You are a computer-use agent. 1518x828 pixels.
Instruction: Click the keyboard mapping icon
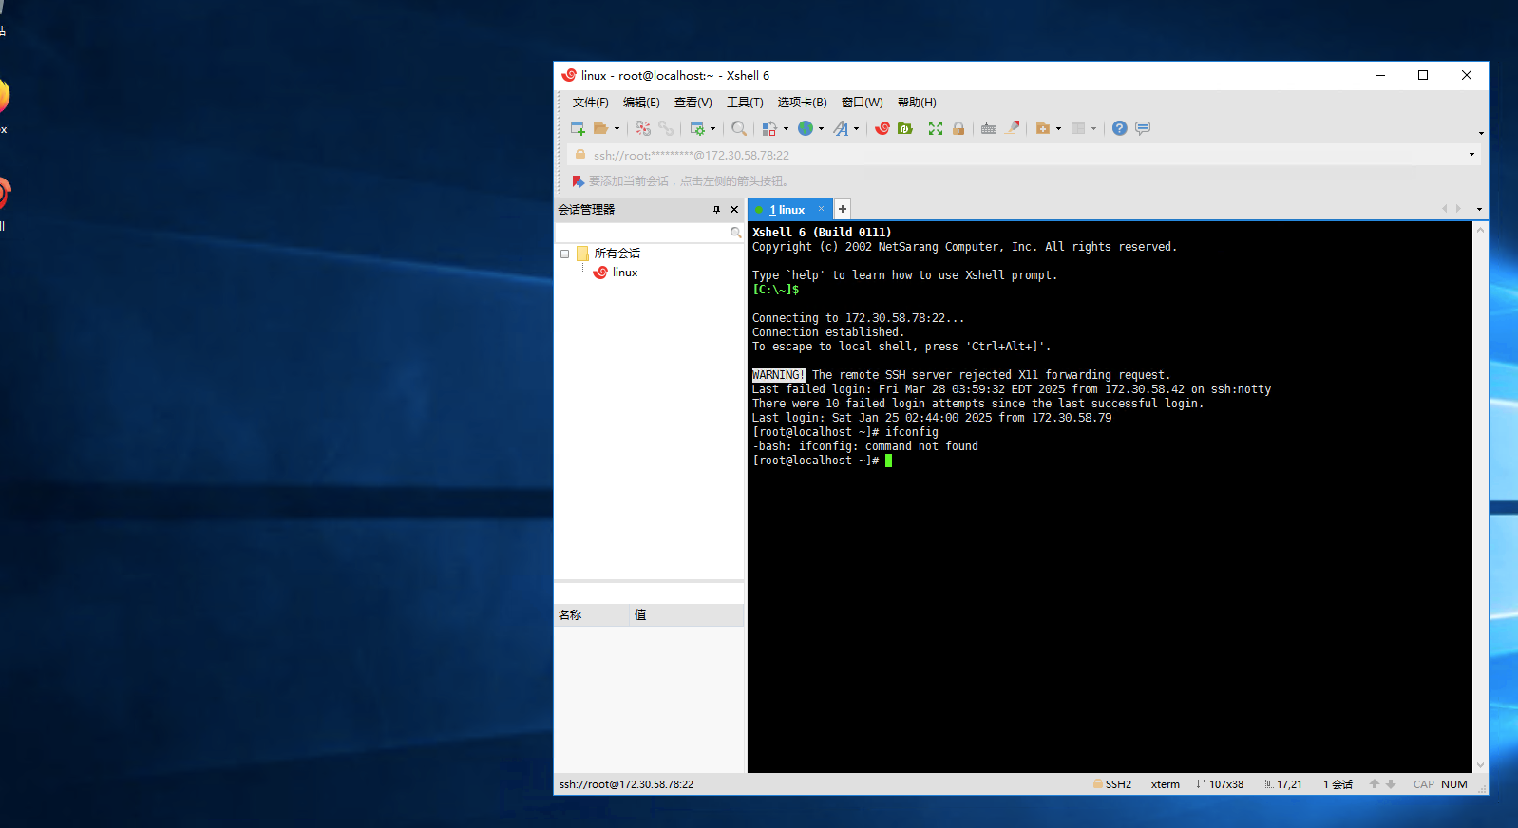click(x=989, y=128)
